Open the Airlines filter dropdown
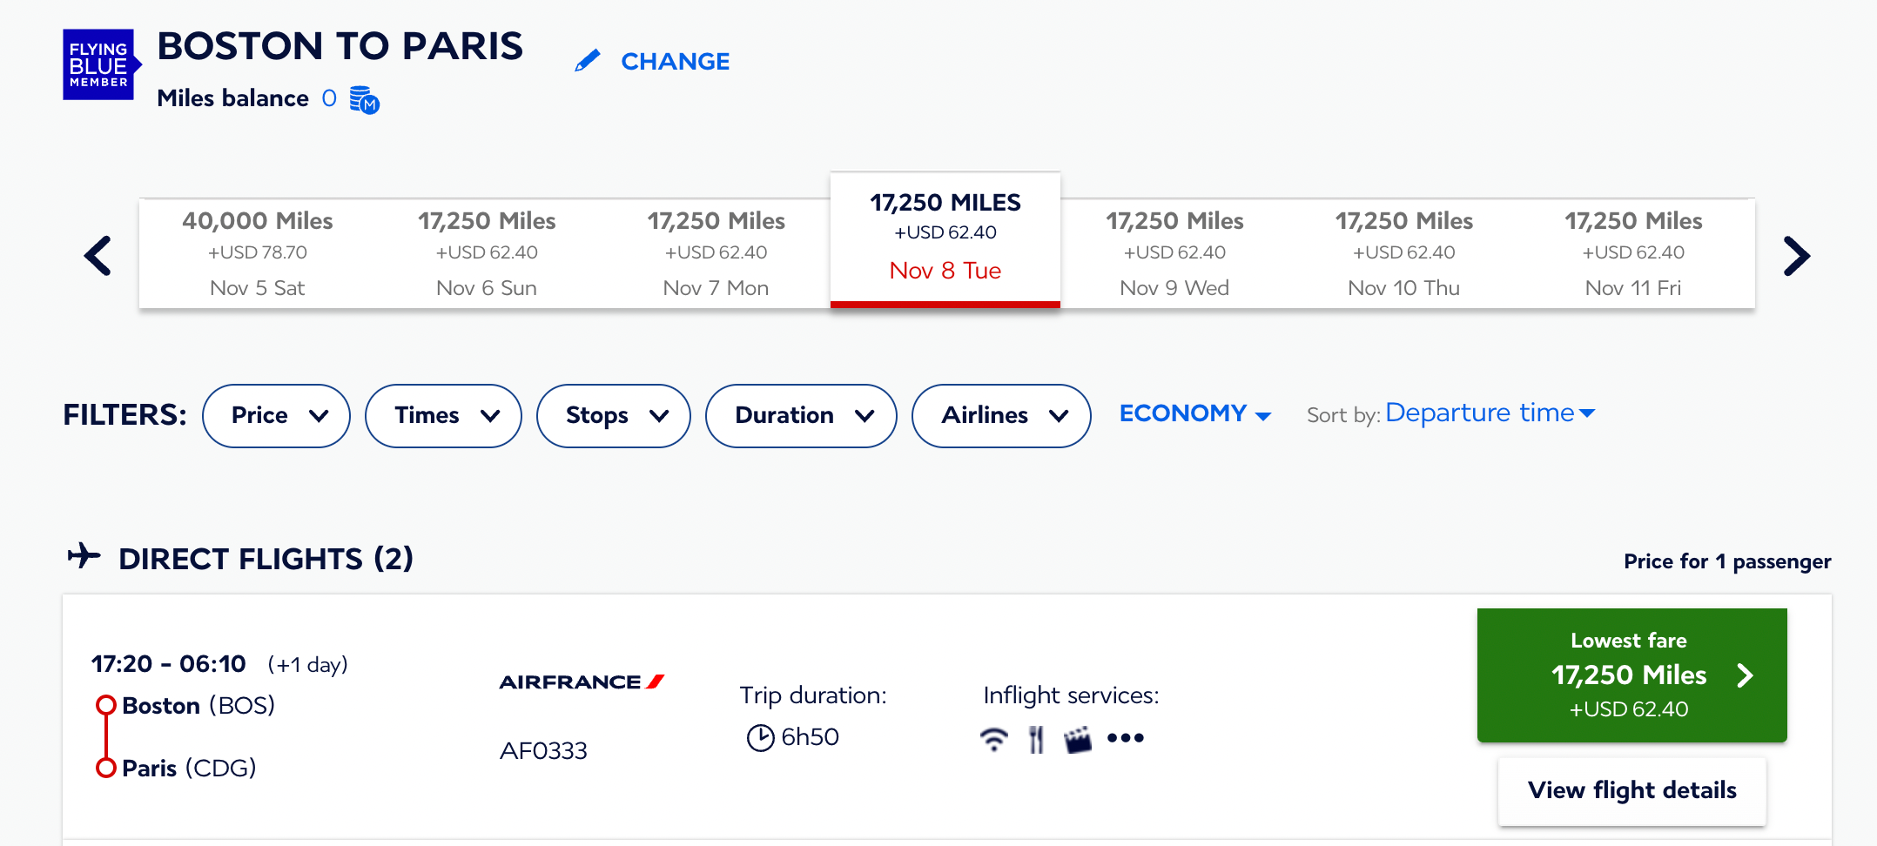Image resolution: width=1877 pixels, height=846 pixels. click(x=1001, y=416)
